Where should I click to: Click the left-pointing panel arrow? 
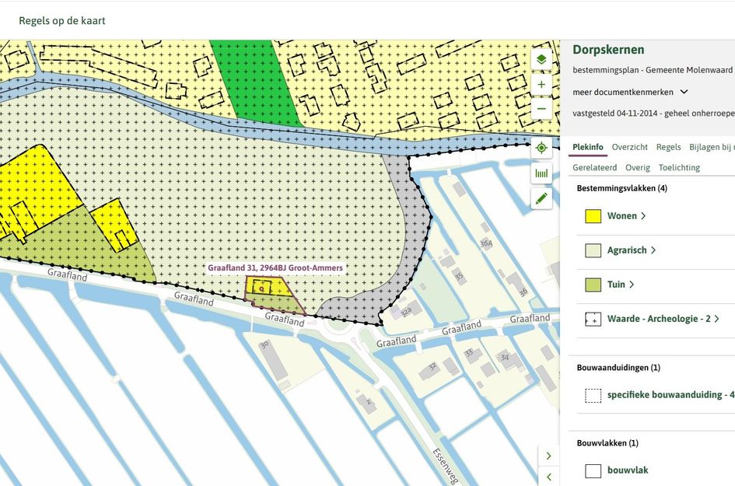(x=548, y=476)
